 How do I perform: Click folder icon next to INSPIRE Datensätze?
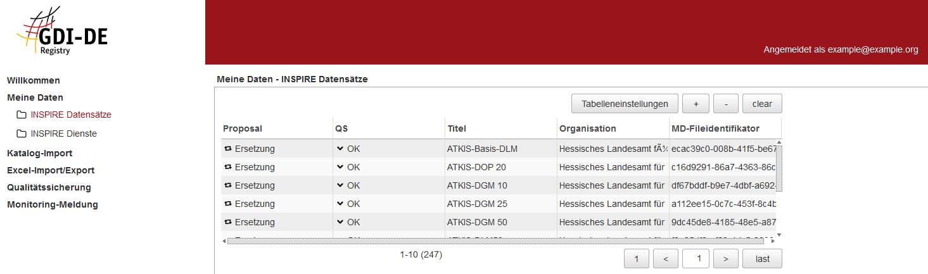(x=22, y=115)
